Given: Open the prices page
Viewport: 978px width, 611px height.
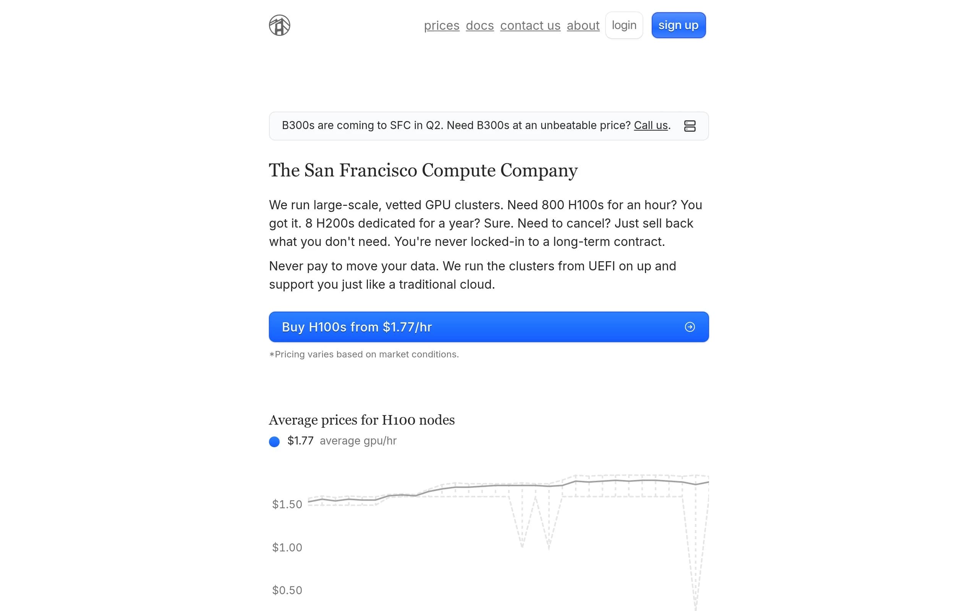Looking at the screenshot, I should [x=441, y=26].
